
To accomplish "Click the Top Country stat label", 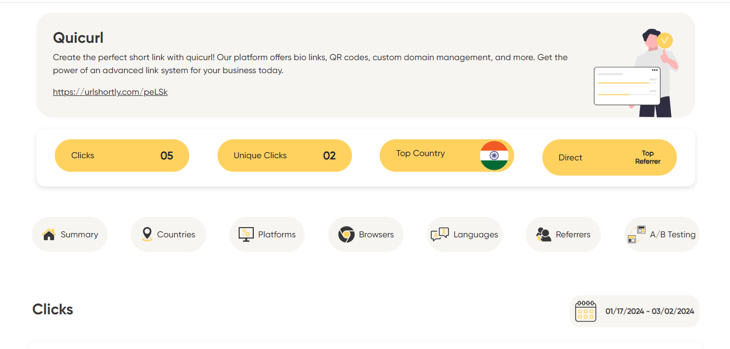I will pyautogui.click(x=420, y=153).
